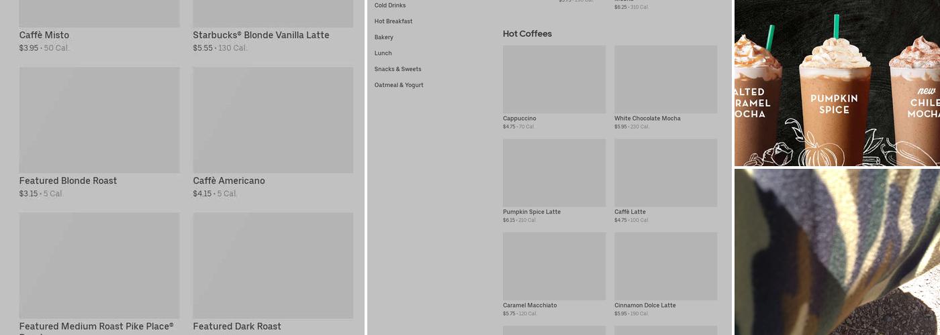
Task: Open Snacks & Sweets category
Action: tap(398, 69)
